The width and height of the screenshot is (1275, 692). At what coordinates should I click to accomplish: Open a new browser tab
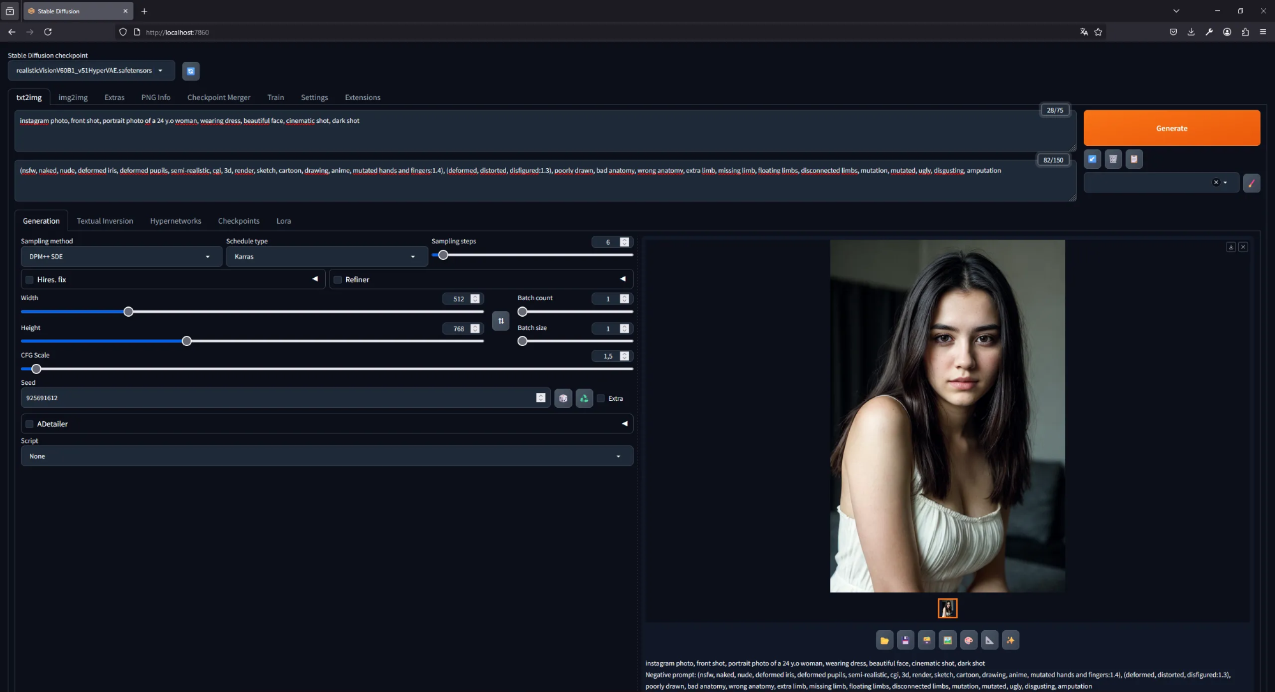pos(144,11)
